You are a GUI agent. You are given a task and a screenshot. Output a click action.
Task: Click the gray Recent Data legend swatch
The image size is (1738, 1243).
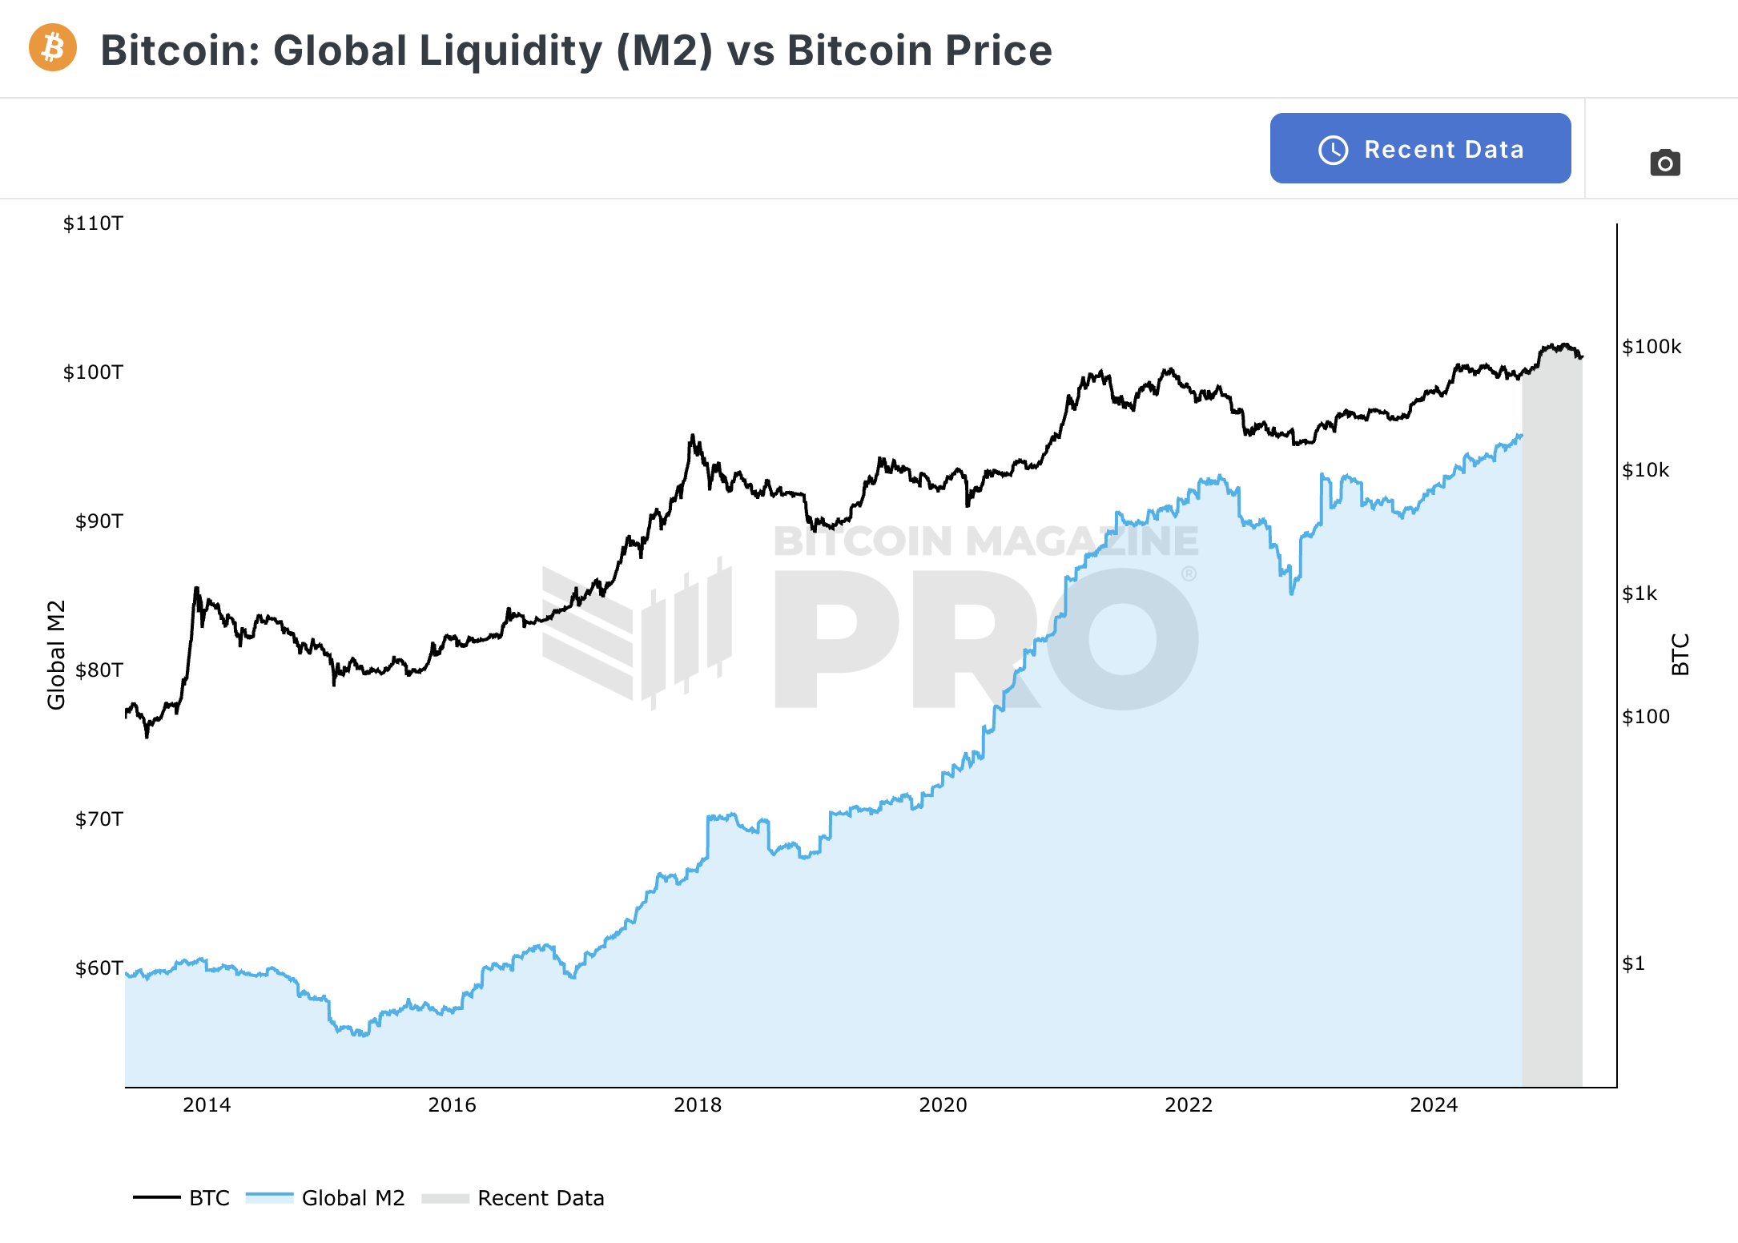pos(445,1198)
